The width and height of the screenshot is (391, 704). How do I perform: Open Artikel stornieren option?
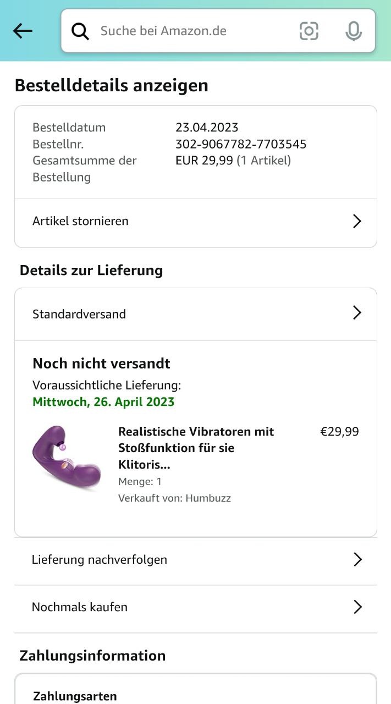(x=196, y=221)
